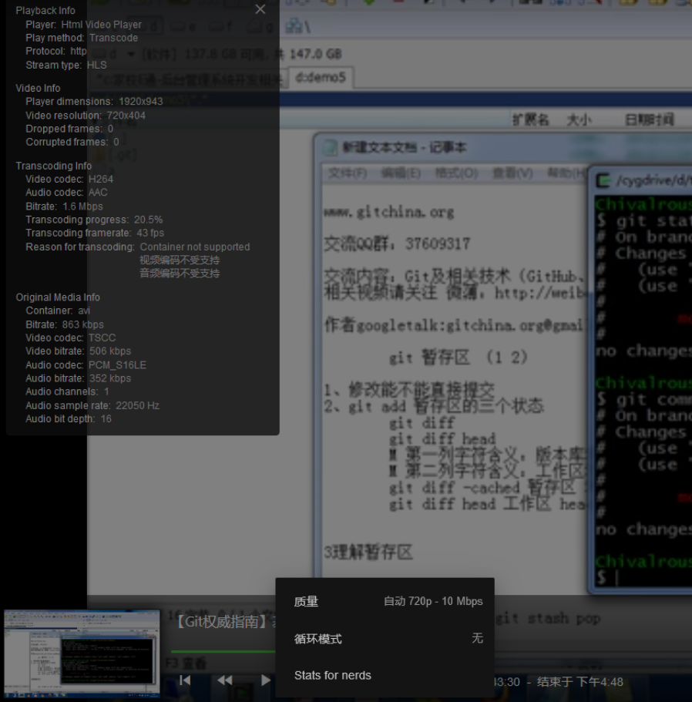Change the 循环模式 loop mode setting
The image size is (692, 702).
tap(384, 638)
